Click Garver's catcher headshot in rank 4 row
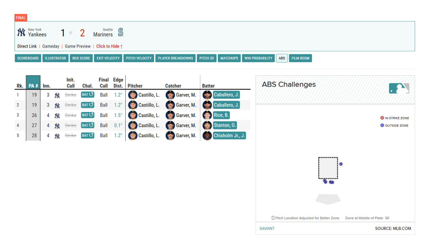Screen dimensions: 429x241 (170, 126)
